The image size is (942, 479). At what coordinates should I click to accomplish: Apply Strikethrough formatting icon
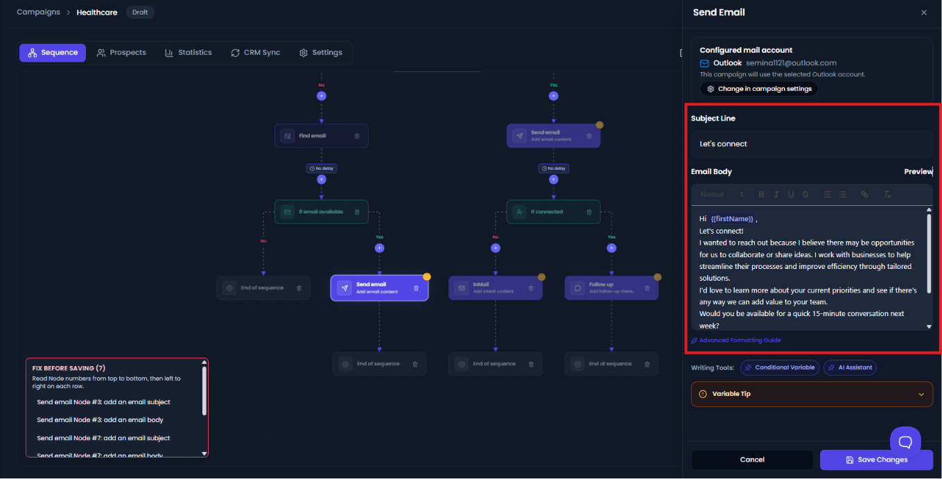(x=805, y=195)
